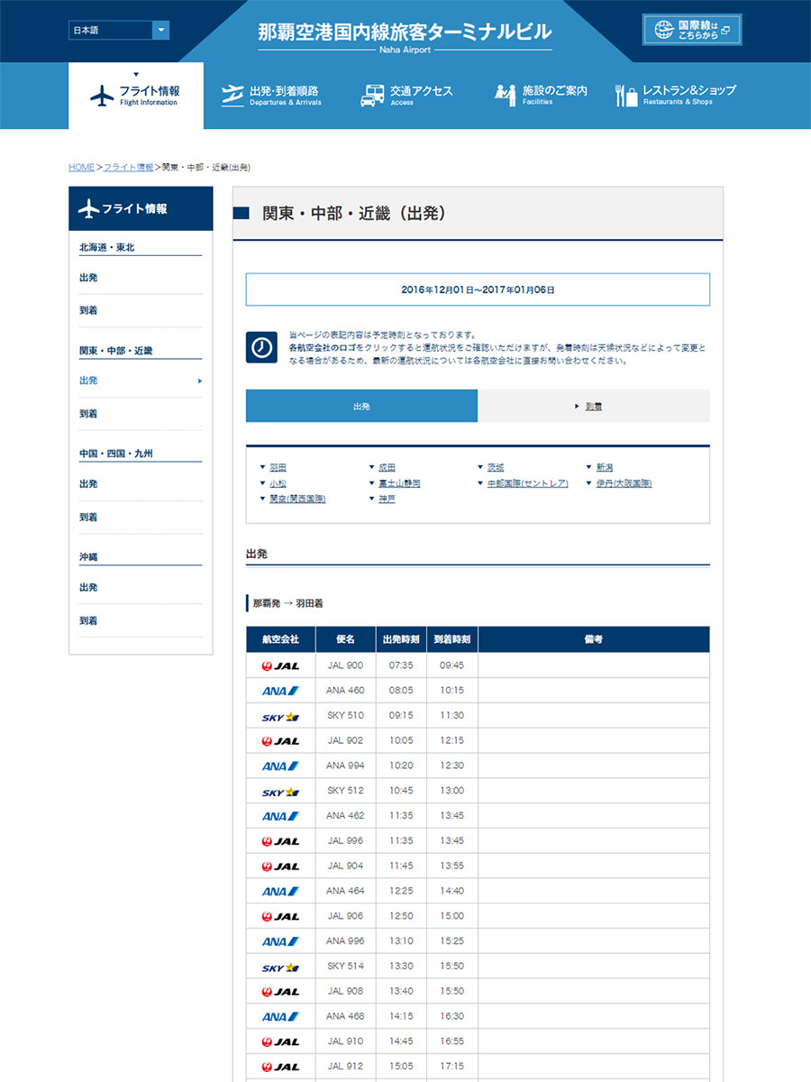Open the 日本語 language dropdown
This screenshot has height=1082, width=811.
(119, 31)
